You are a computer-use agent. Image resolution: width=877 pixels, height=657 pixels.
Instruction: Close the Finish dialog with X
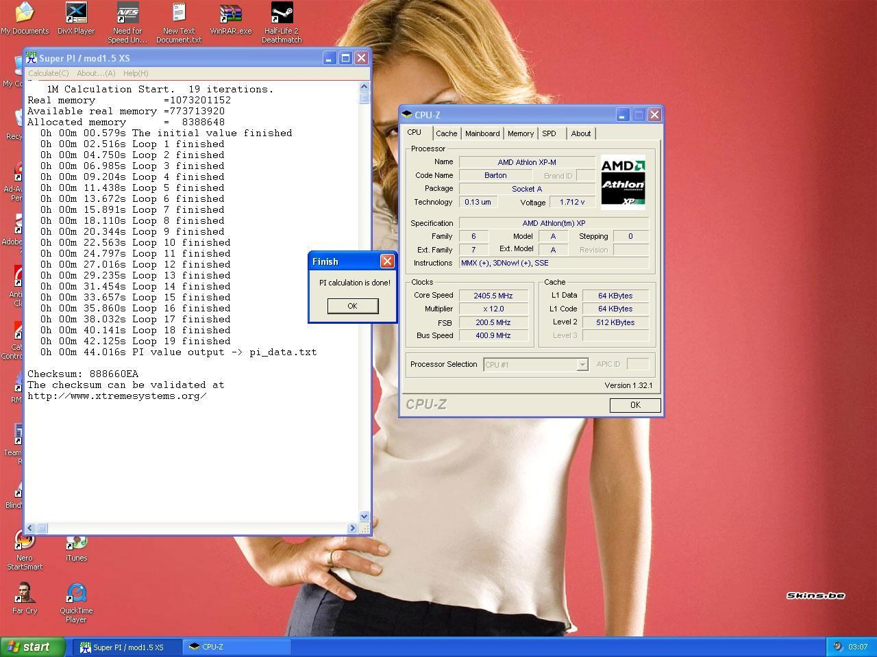[x=387, y=261]
